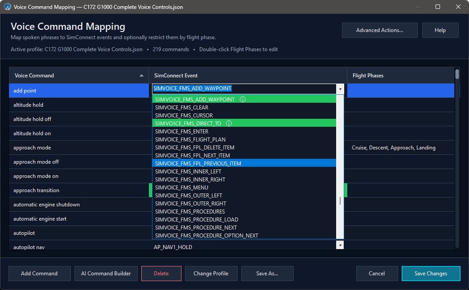Click Flight Phases column header
469x290 pixels.
pos(400,76)
